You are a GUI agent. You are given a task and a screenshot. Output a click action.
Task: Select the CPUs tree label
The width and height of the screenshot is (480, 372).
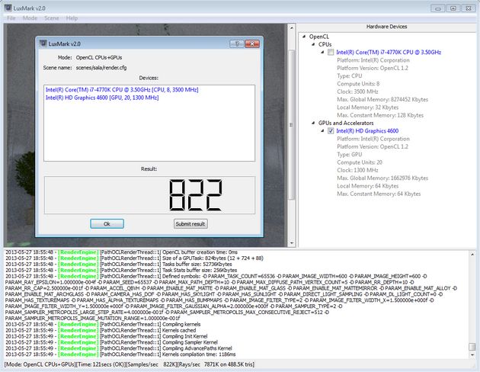click(x=325, y=44)
